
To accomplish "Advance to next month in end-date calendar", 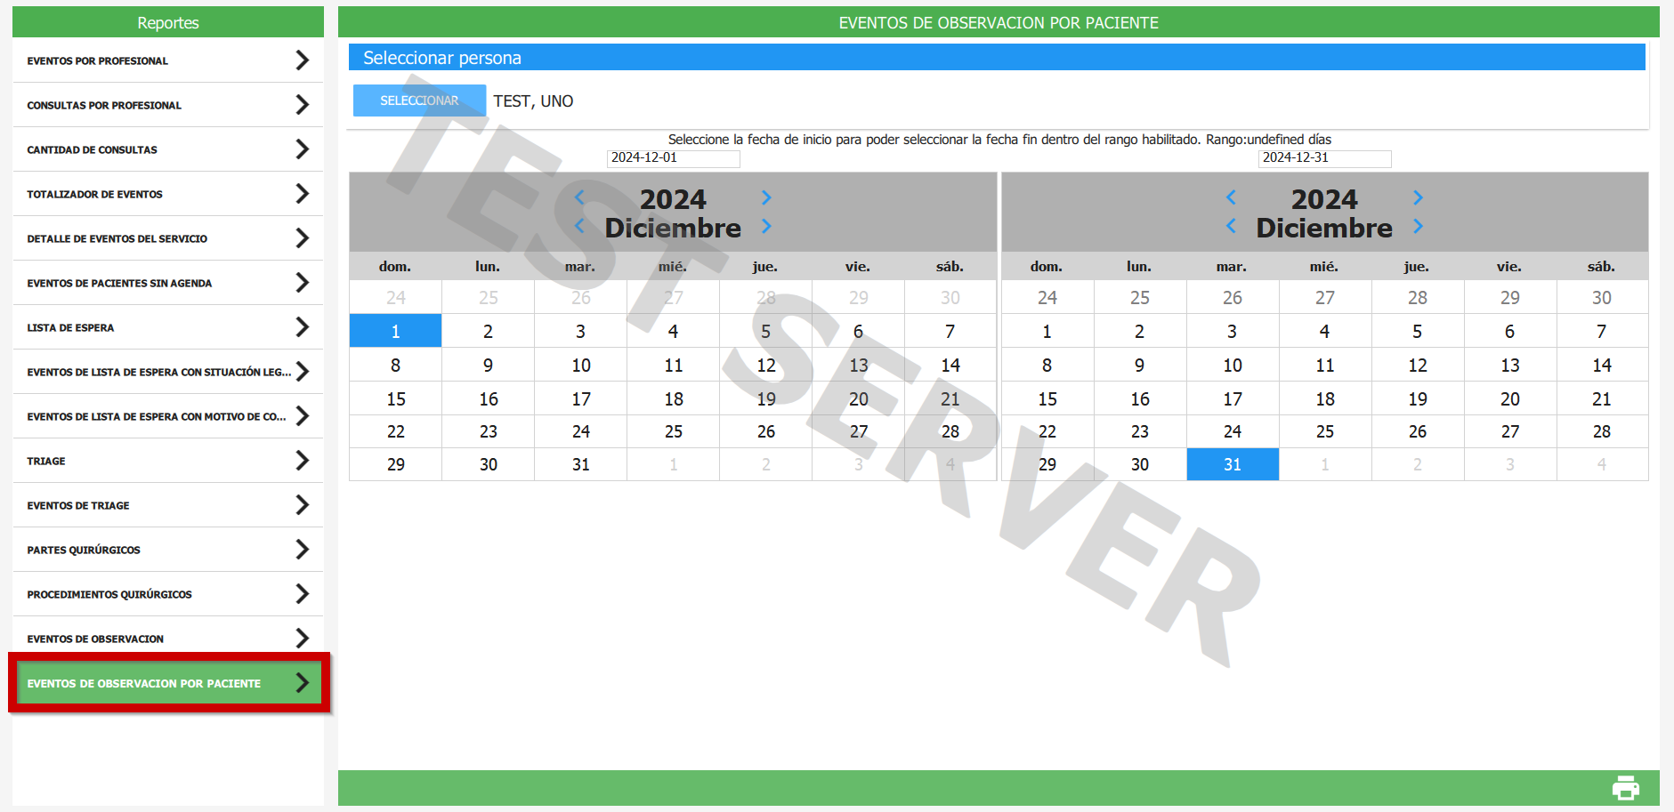I will pos(1418,226).
